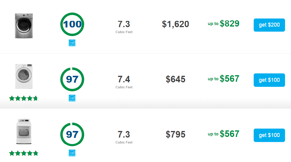Click the 100 score circle

click(72, 24)
